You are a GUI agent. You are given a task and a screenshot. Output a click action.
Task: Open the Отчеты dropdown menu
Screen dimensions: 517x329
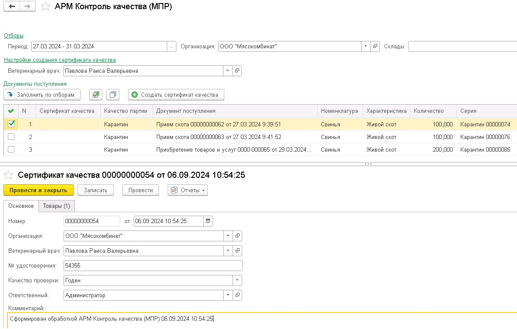point(188,190)
